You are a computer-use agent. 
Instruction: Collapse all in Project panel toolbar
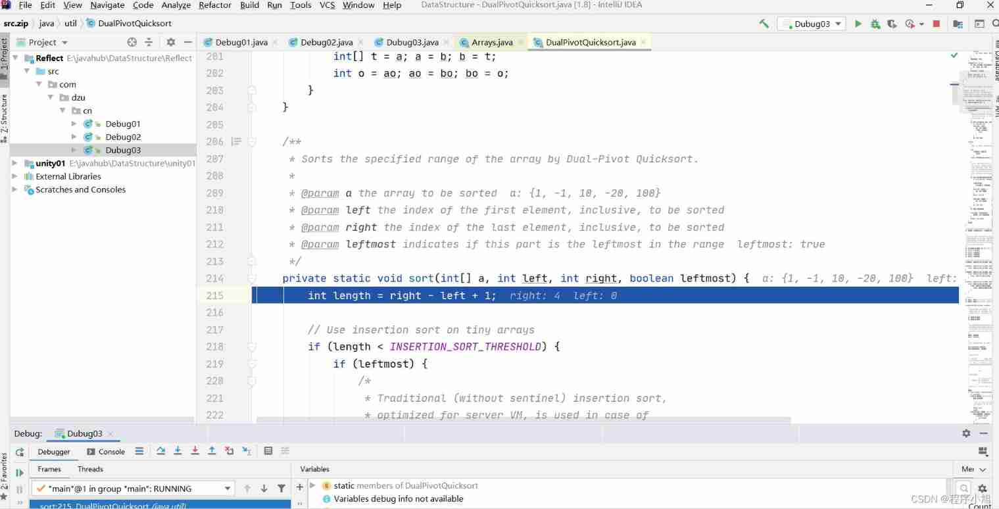point(149,42)
